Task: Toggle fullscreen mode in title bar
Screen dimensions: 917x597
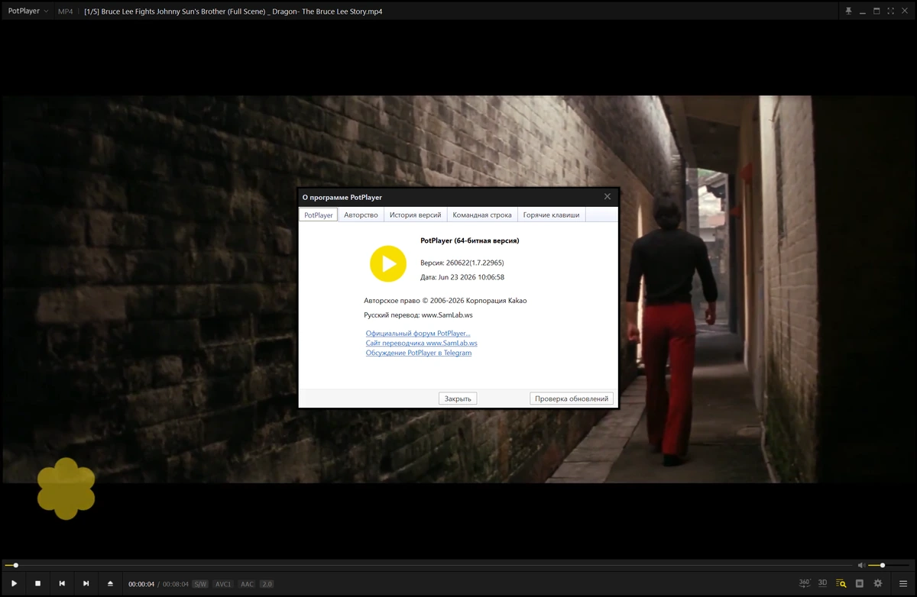Action: point(890,11)
